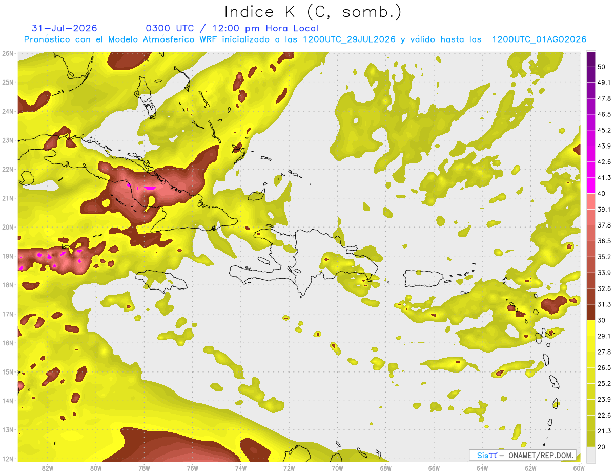The image size is (615, 475).
Task: Click the longitude label "72W"
Action: pos(289,468)
